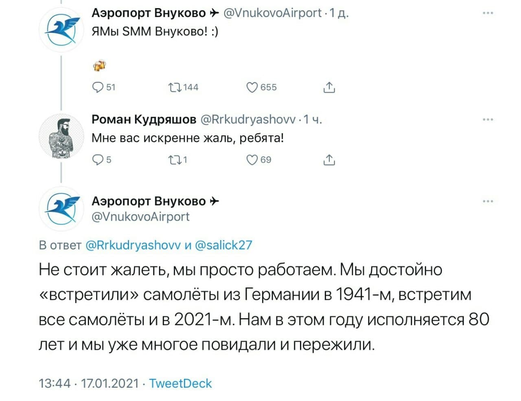Screen dimensions: 521x401
Task: Like Роман Кудряшов's tweet
Action: click(x=252, y=160)
